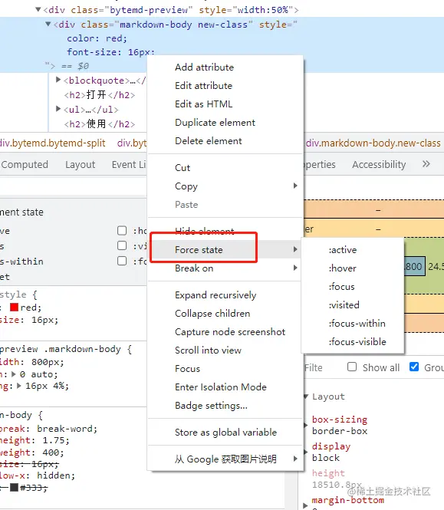Choose Store as global variable
The image size is (444, 510).
tap(225, 433)
